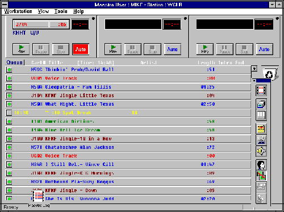Screen dimensions: 284x212
Task: Open the film-strip log icon in toolbar
Action: pyautogui.click(x=261, y=90)
